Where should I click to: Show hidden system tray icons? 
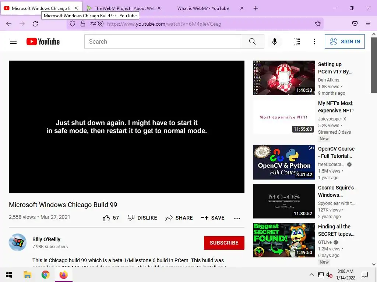(311, 275)
